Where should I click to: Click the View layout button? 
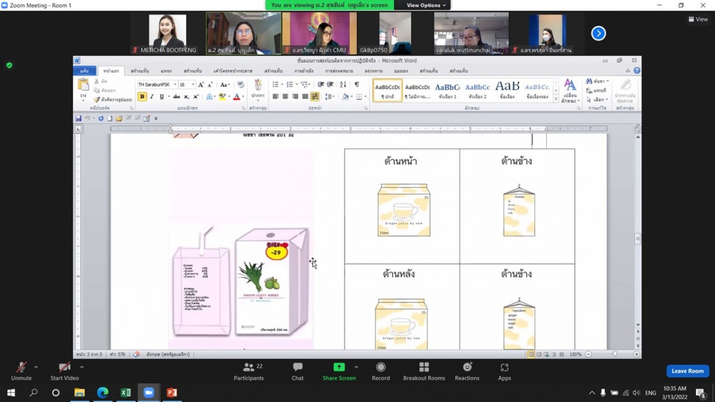point(698,19)
